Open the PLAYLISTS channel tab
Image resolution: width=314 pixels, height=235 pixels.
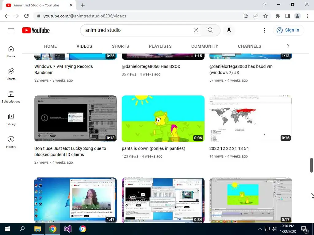point(160,46)
